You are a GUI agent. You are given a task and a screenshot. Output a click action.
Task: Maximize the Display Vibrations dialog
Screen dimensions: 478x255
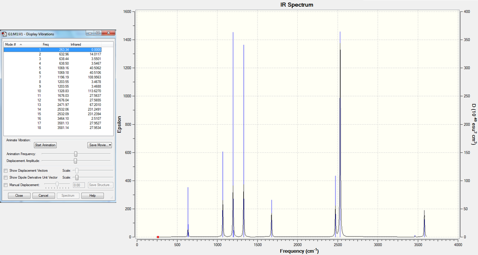click(x=98, y=33)
